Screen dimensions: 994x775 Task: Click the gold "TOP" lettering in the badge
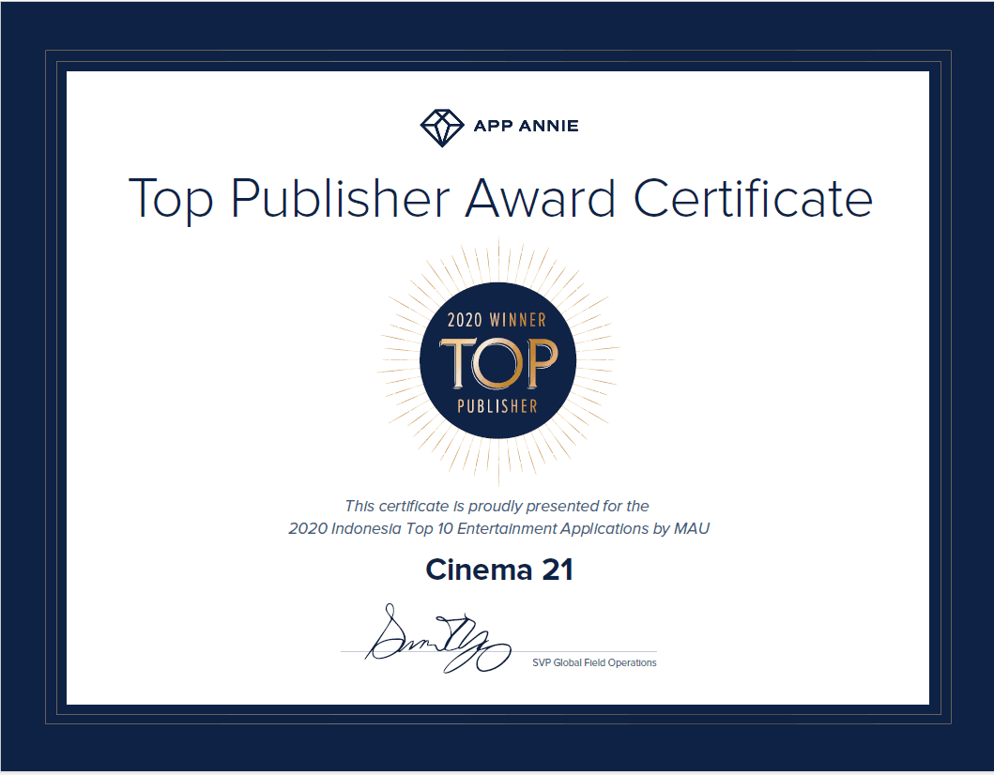497,364
